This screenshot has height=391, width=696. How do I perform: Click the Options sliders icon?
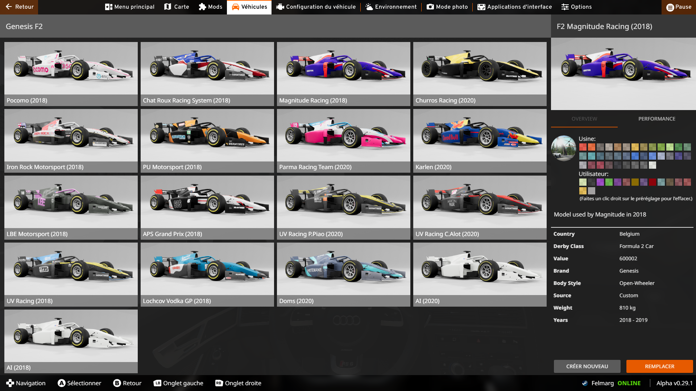pos(565,7)
